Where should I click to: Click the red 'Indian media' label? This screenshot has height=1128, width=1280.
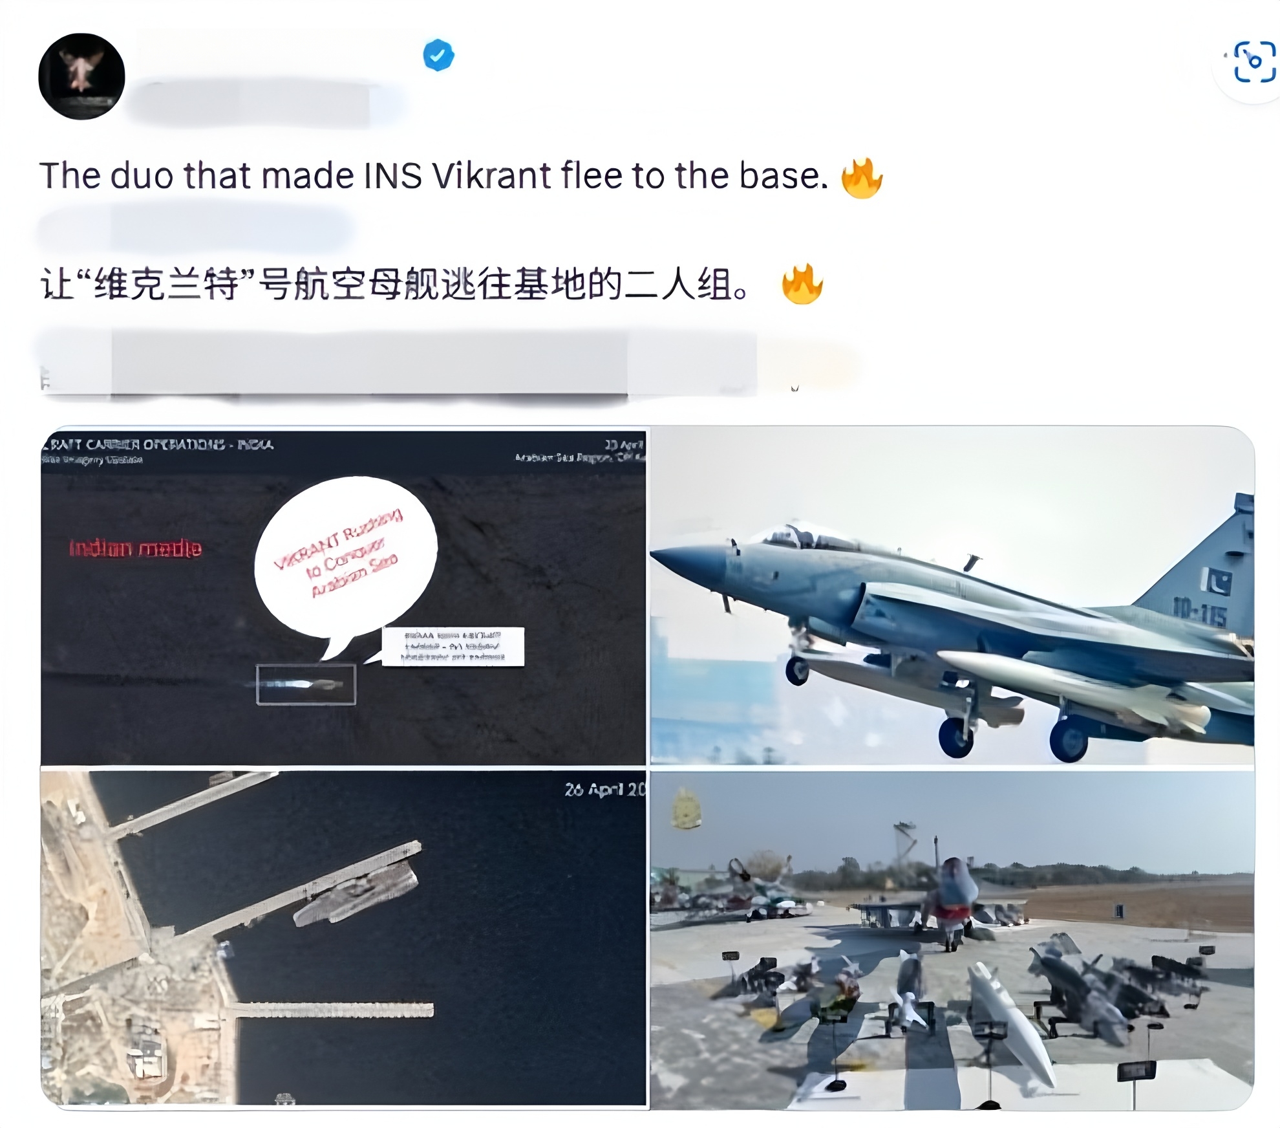(135, 548)
